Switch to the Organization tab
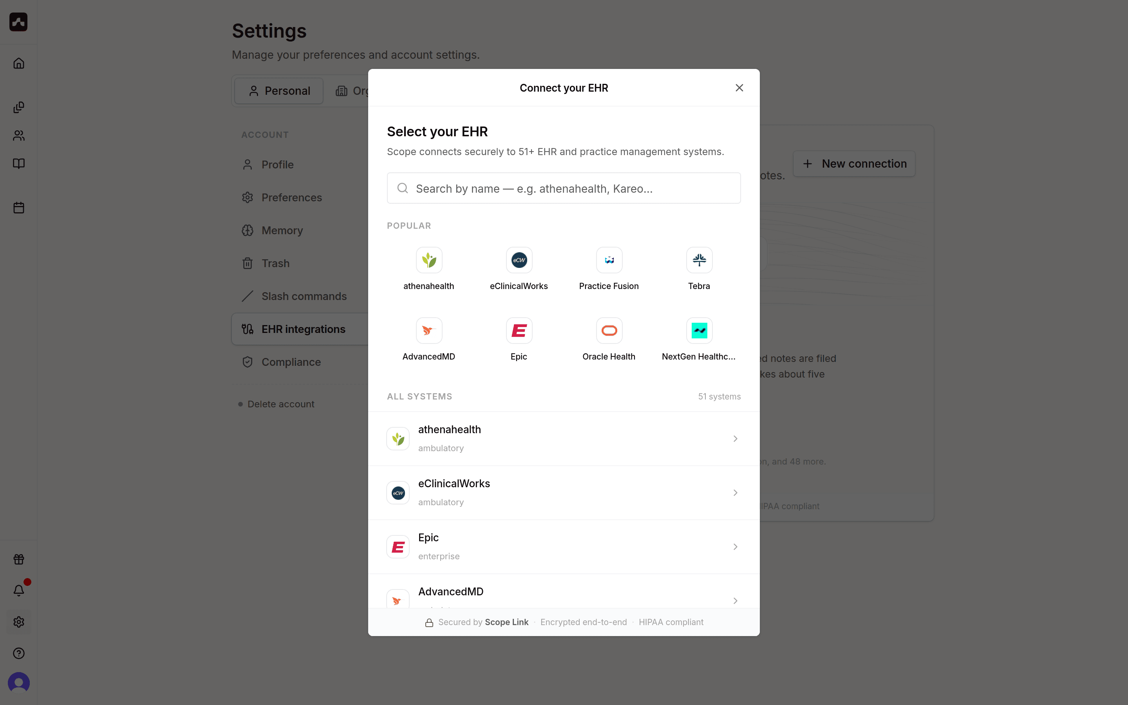Viewport: 1128px width, 705px height. pos(352,91)
